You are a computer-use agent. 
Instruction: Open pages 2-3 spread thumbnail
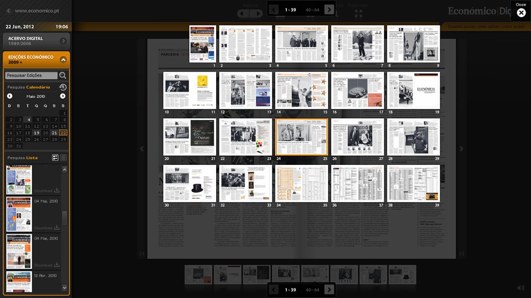click(x=245, y=43)
